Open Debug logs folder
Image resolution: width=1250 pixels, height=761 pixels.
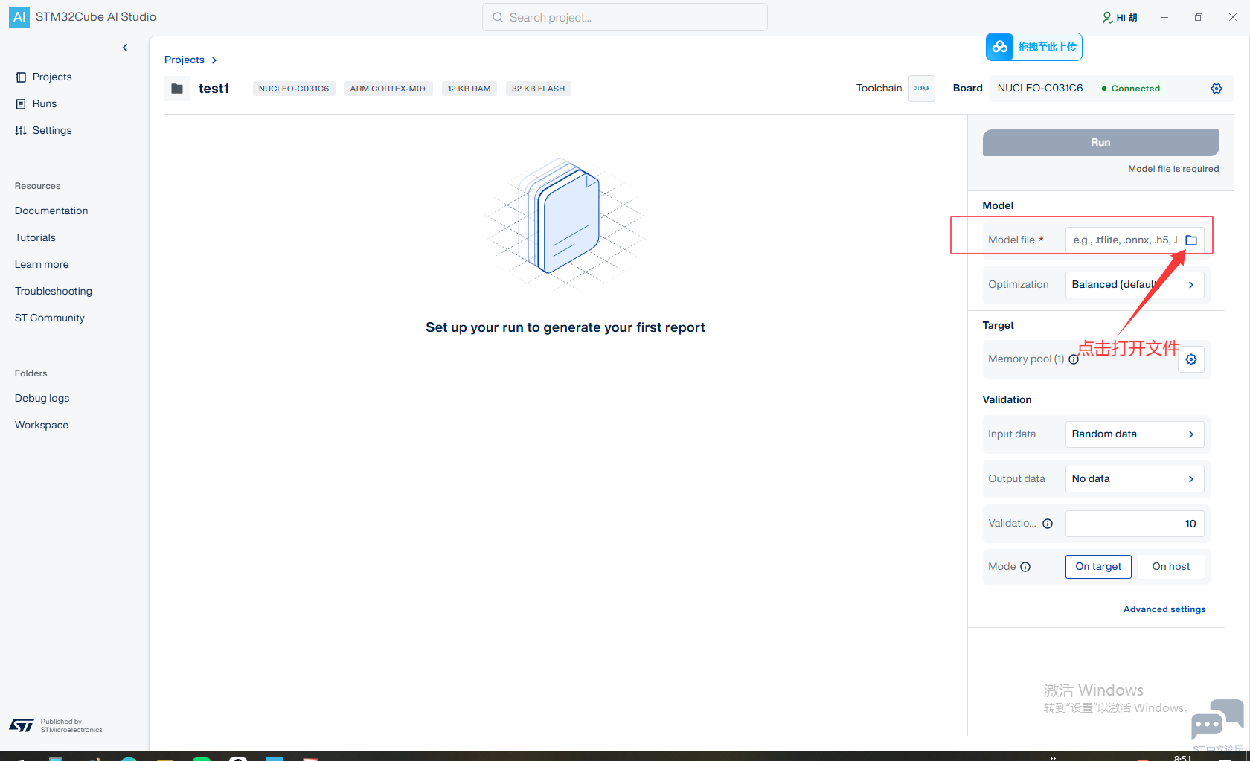click(42, 399)
